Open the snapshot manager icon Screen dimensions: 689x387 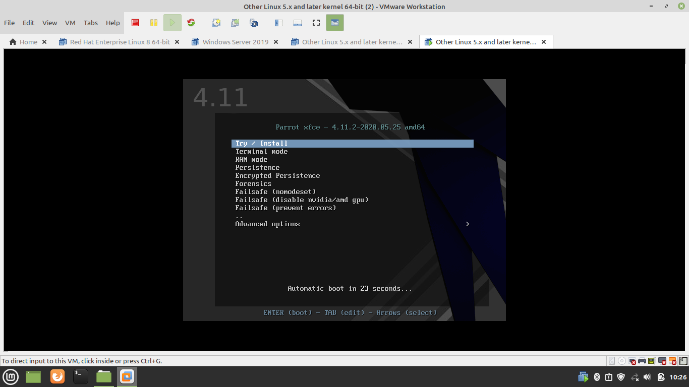(x=254, y=23)
